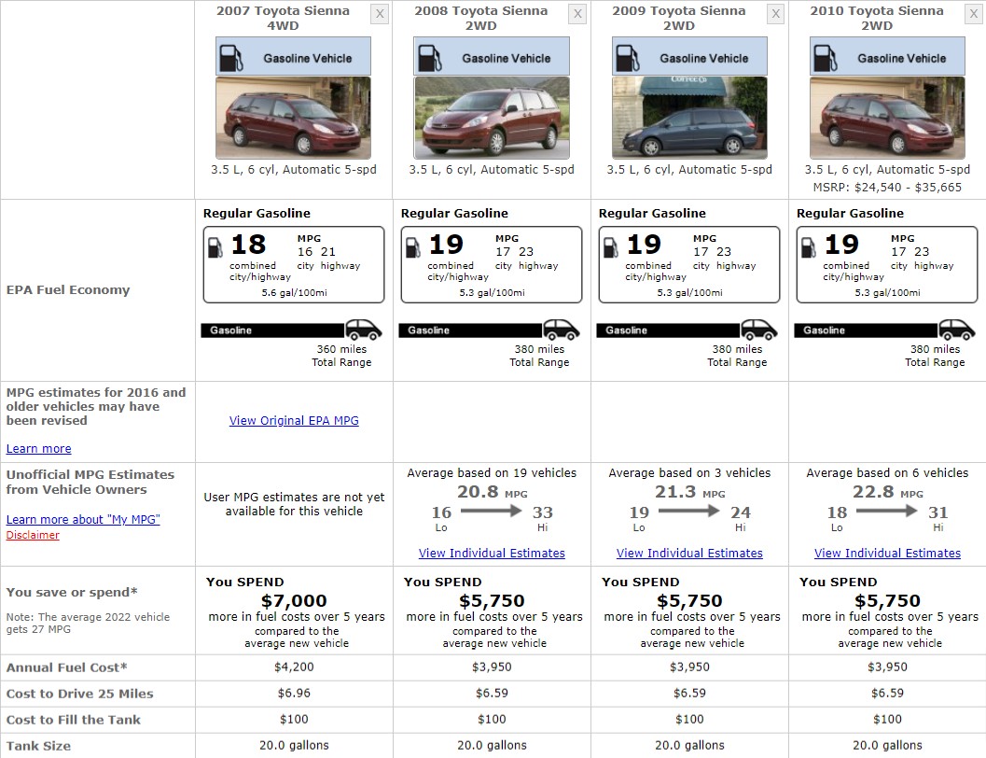Click the 21.3 MPG owner average

[x=689, y=491]
